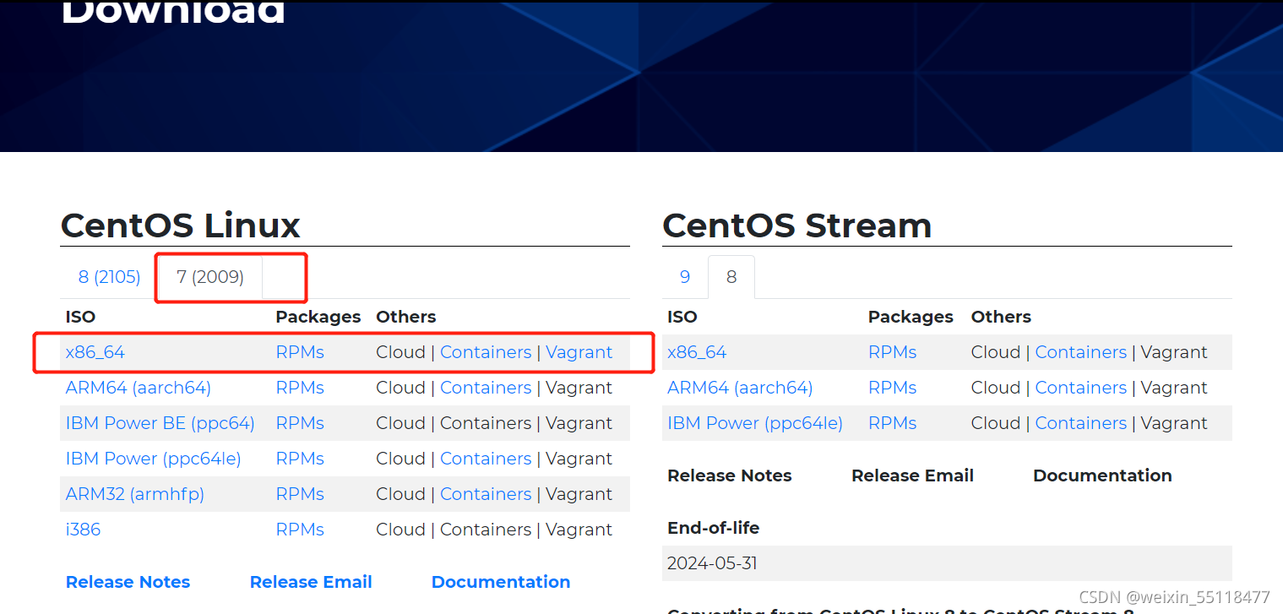Viewport: 1283px width, 614px height.
Task: Open the CentOS Linux Release Email link
Action: pos(311,582)
